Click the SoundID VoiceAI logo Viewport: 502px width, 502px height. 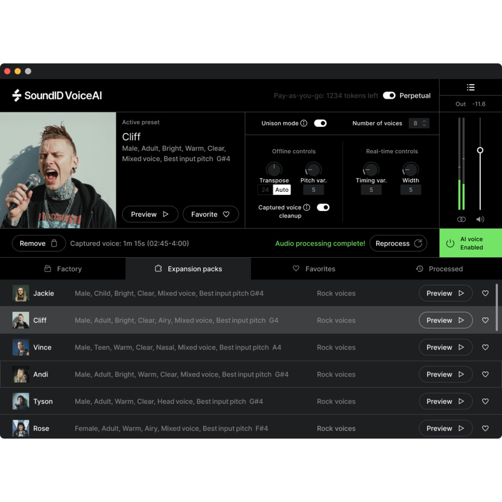(x=57, y=95)
